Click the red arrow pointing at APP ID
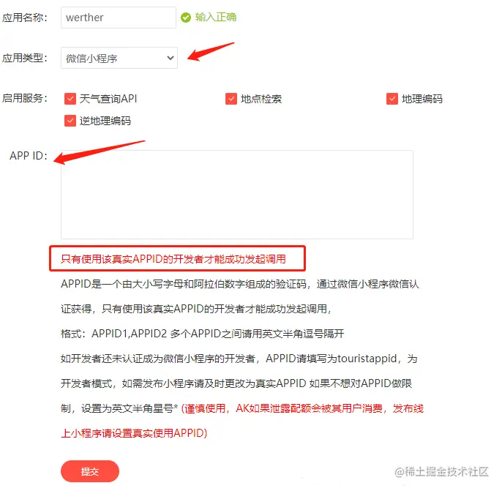Viewport: 502px width, 491px height. (x=100, y=152)
